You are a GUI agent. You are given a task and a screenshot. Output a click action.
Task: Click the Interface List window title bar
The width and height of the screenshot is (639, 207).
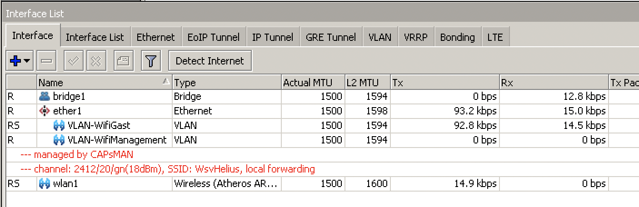tap(320, 14)
